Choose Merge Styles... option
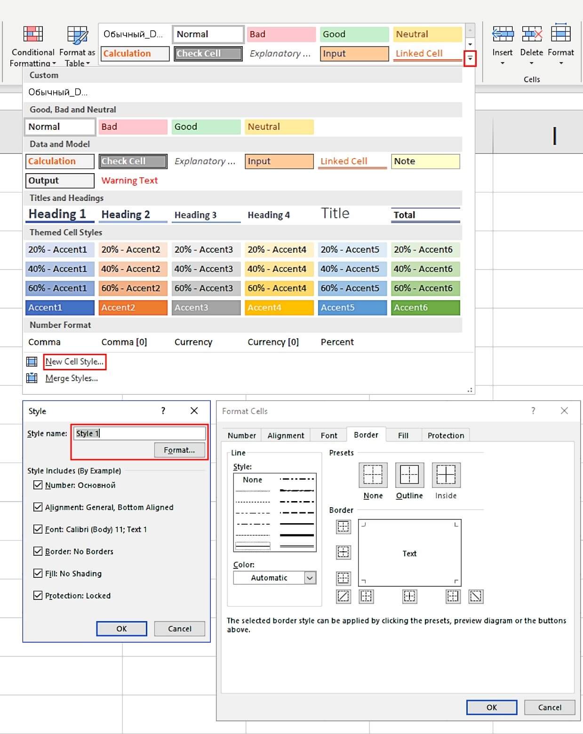This screenshot has width=583, height=734. (x=72, y=378)
